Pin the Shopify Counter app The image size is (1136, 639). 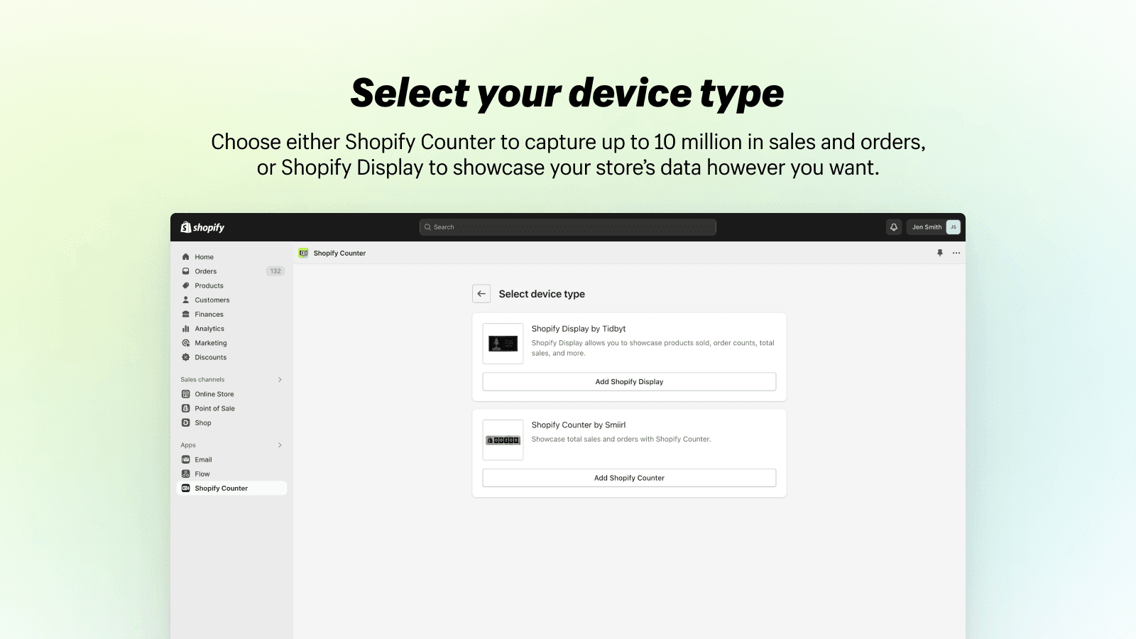click(939, 253)
